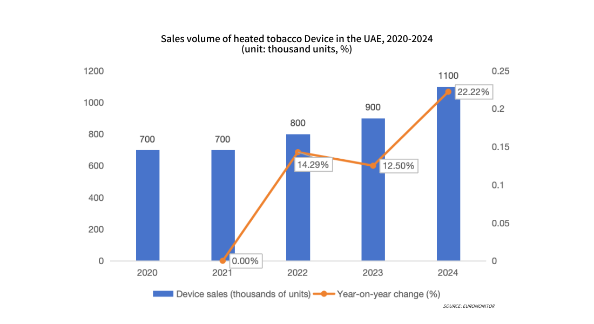Click the blue legend swatch for Device sales
This screenshot has height=324, width=594.
163,294
